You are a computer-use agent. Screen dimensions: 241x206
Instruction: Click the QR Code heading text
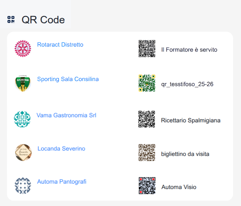[x=43, y=20]
